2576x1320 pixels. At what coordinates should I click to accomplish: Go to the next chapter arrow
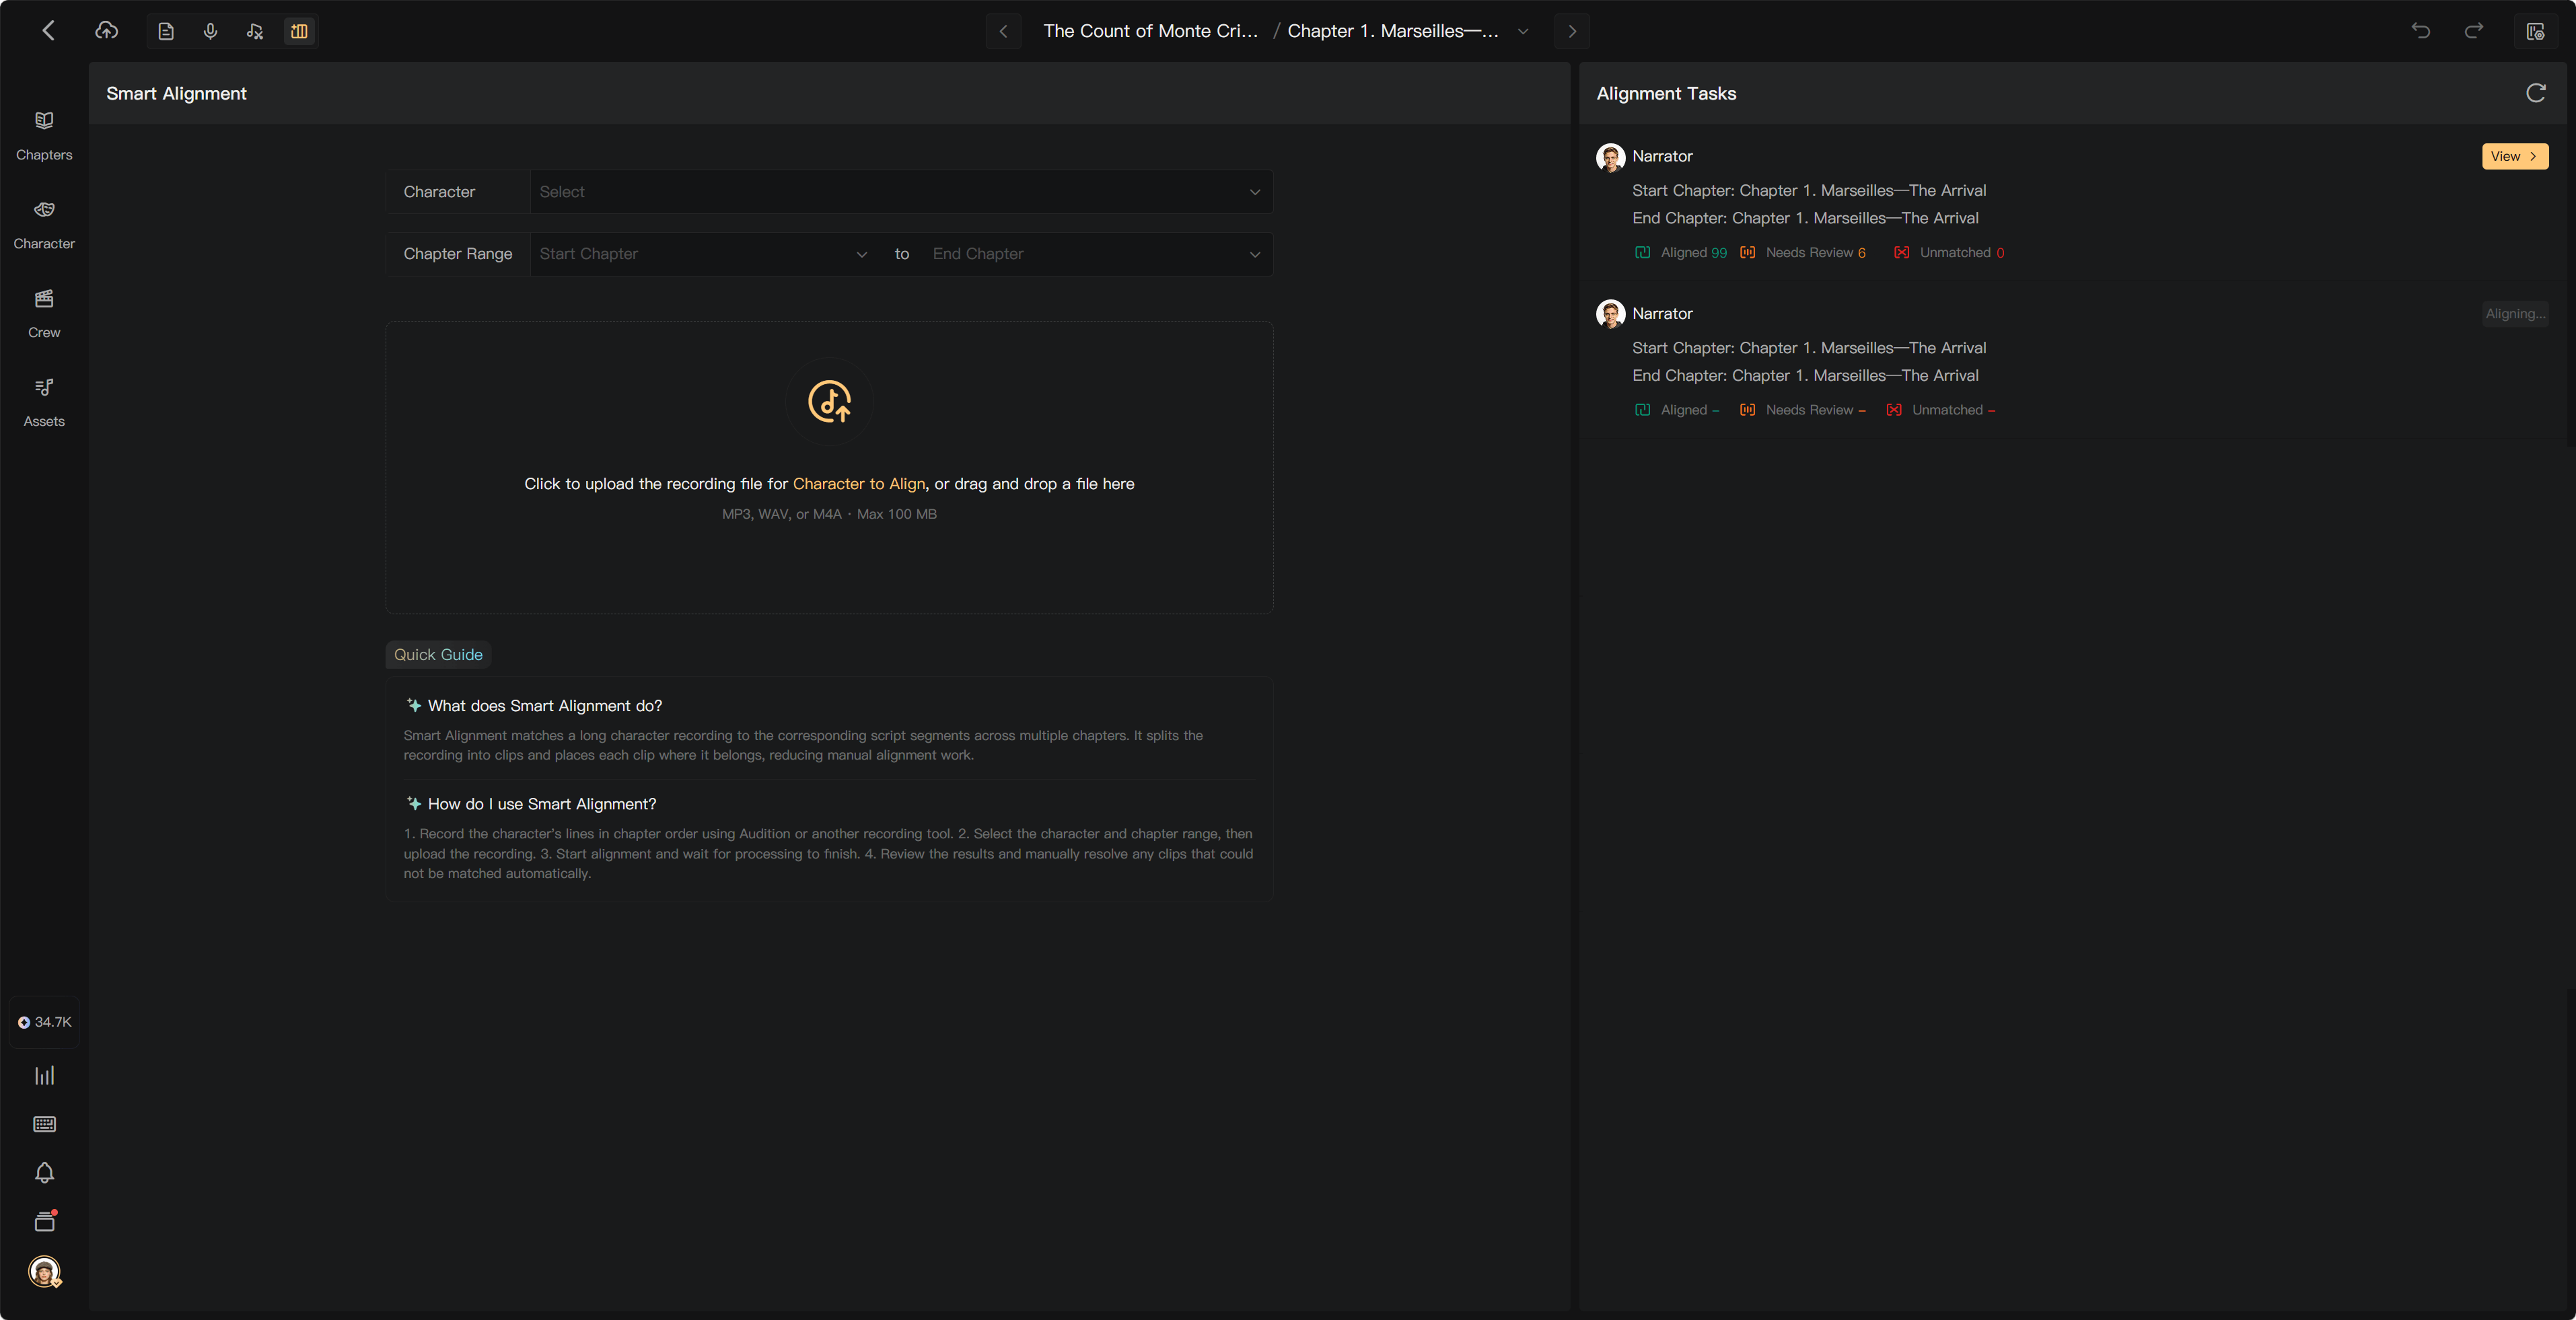(1572, 31)
